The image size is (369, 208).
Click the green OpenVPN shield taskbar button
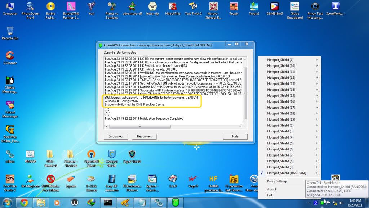(x=175, y=203)
